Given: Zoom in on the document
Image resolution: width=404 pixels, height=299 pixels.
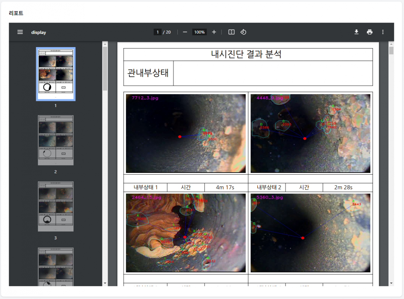Looking at the screenshot, I should pos(214,32).
